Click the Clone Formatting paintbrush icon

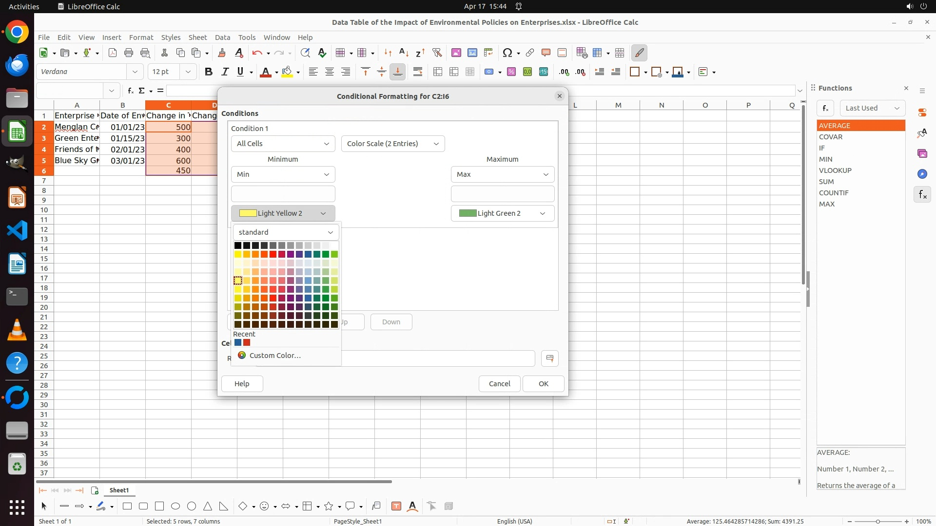(222, 53)
